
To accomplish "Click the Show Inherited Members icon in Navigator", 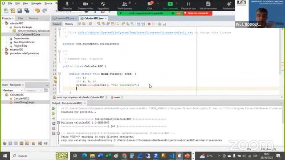I will [x=4, y=144].
